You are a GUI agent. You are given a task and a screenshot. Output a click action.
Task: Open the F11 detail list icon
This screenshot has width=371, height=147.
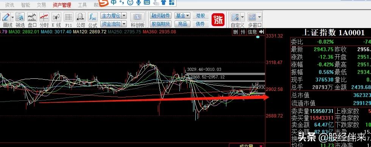(x=69, y=17)
